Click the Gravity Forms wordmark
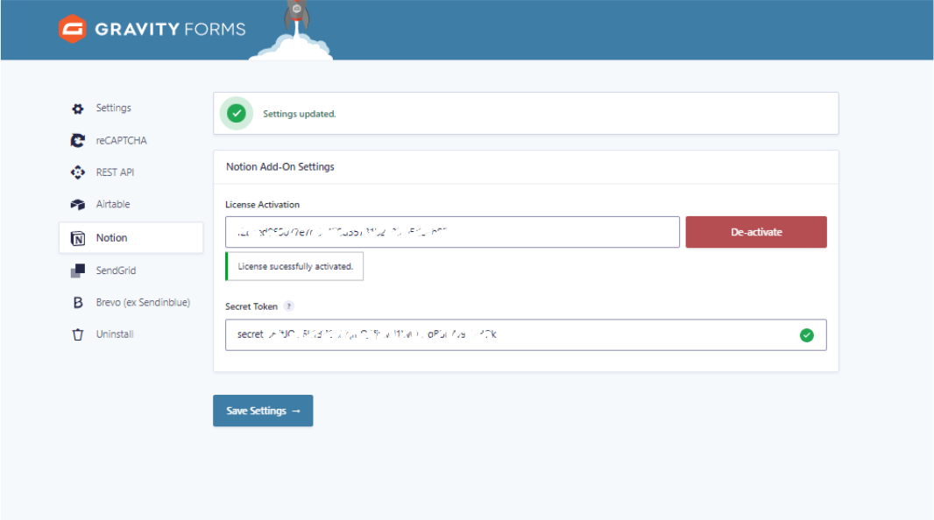The width and height of the screenshot is (934, 520). pyautogui.click(x=170, y=29)
